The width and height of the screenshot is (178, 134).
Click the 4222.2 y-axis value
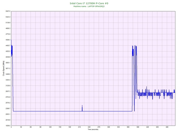[8, 51]
